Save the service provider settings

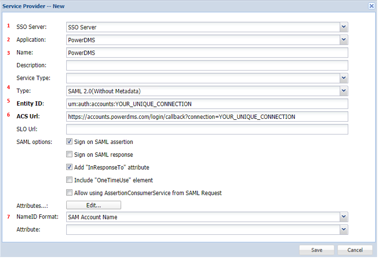317,250
